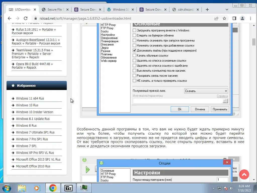The height and width of the screenshot is (193, 257).
Task: Open Chrome profile avatar menu
Action: coord(242,18)
